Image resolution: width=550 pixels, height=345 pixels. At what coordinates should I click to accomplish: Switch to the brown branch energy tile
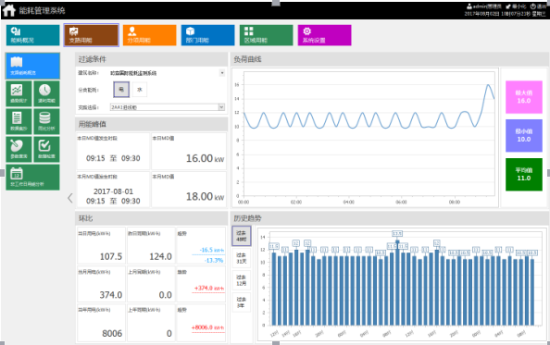coord(91,35)
